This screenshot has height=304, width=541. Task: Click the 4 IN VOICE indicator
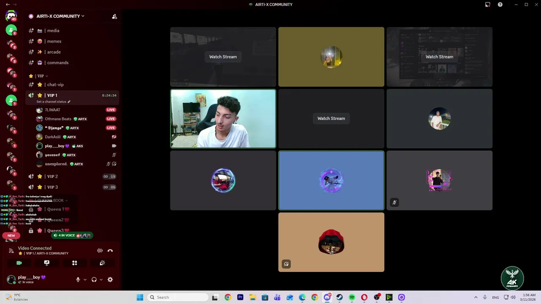72,235
